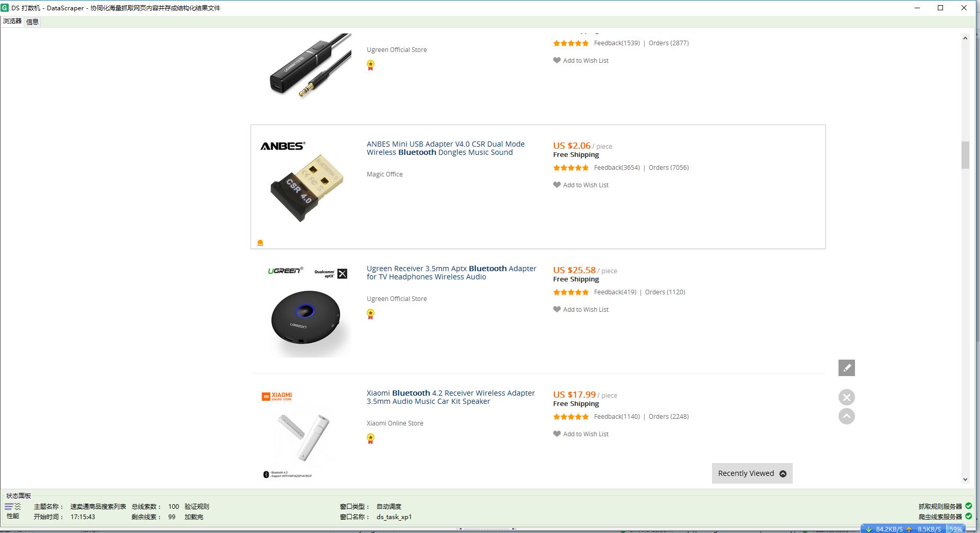The image size is (980, 533).
Task: Switch to the 浏览器 tab
Action: click(x=12, y=21)
